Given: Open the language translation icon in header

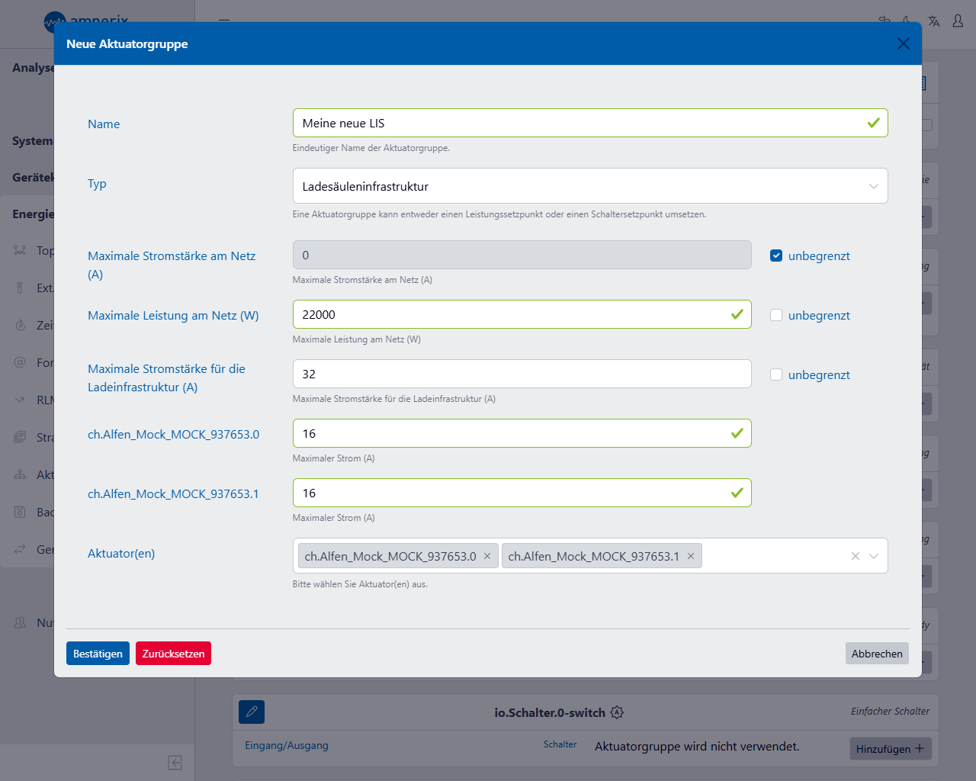Looking at the screenshot, I should 934,21.
